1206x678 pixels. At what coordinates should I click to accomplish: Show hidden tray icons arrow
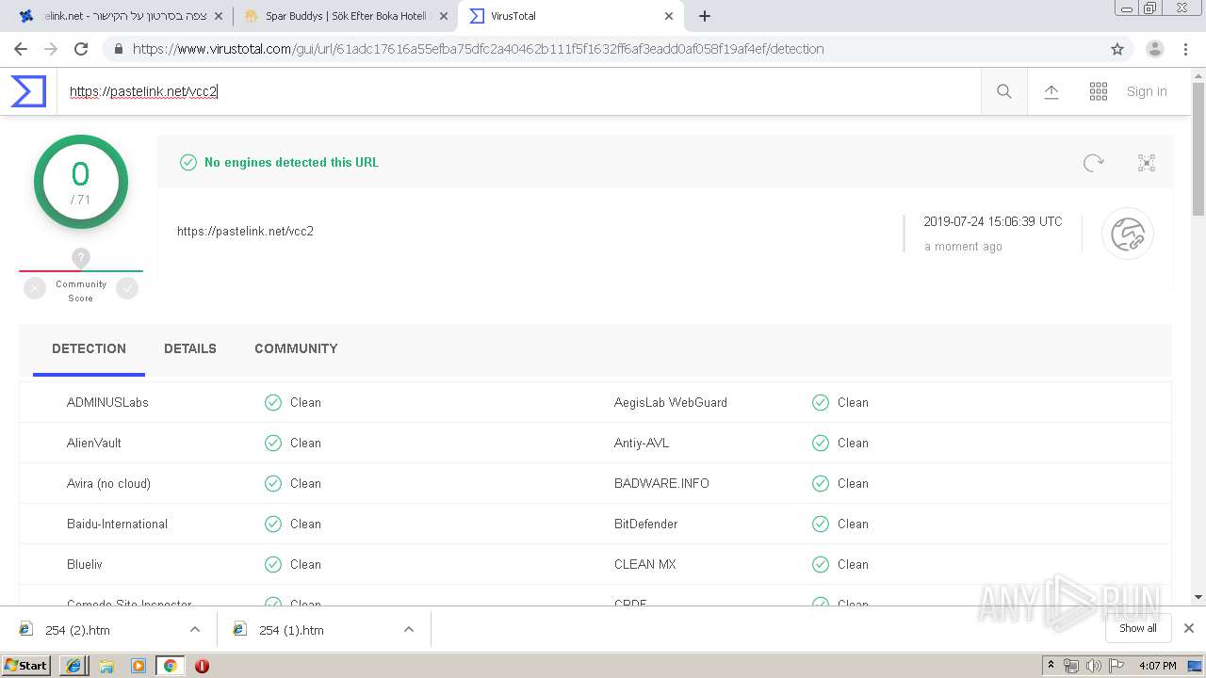point(1051,666)
